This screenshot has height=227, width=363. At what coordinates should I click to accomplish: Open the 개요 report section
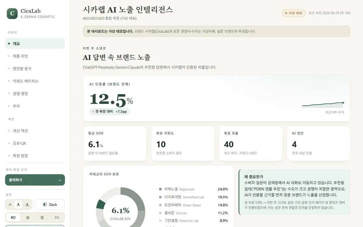pos(35,44)
